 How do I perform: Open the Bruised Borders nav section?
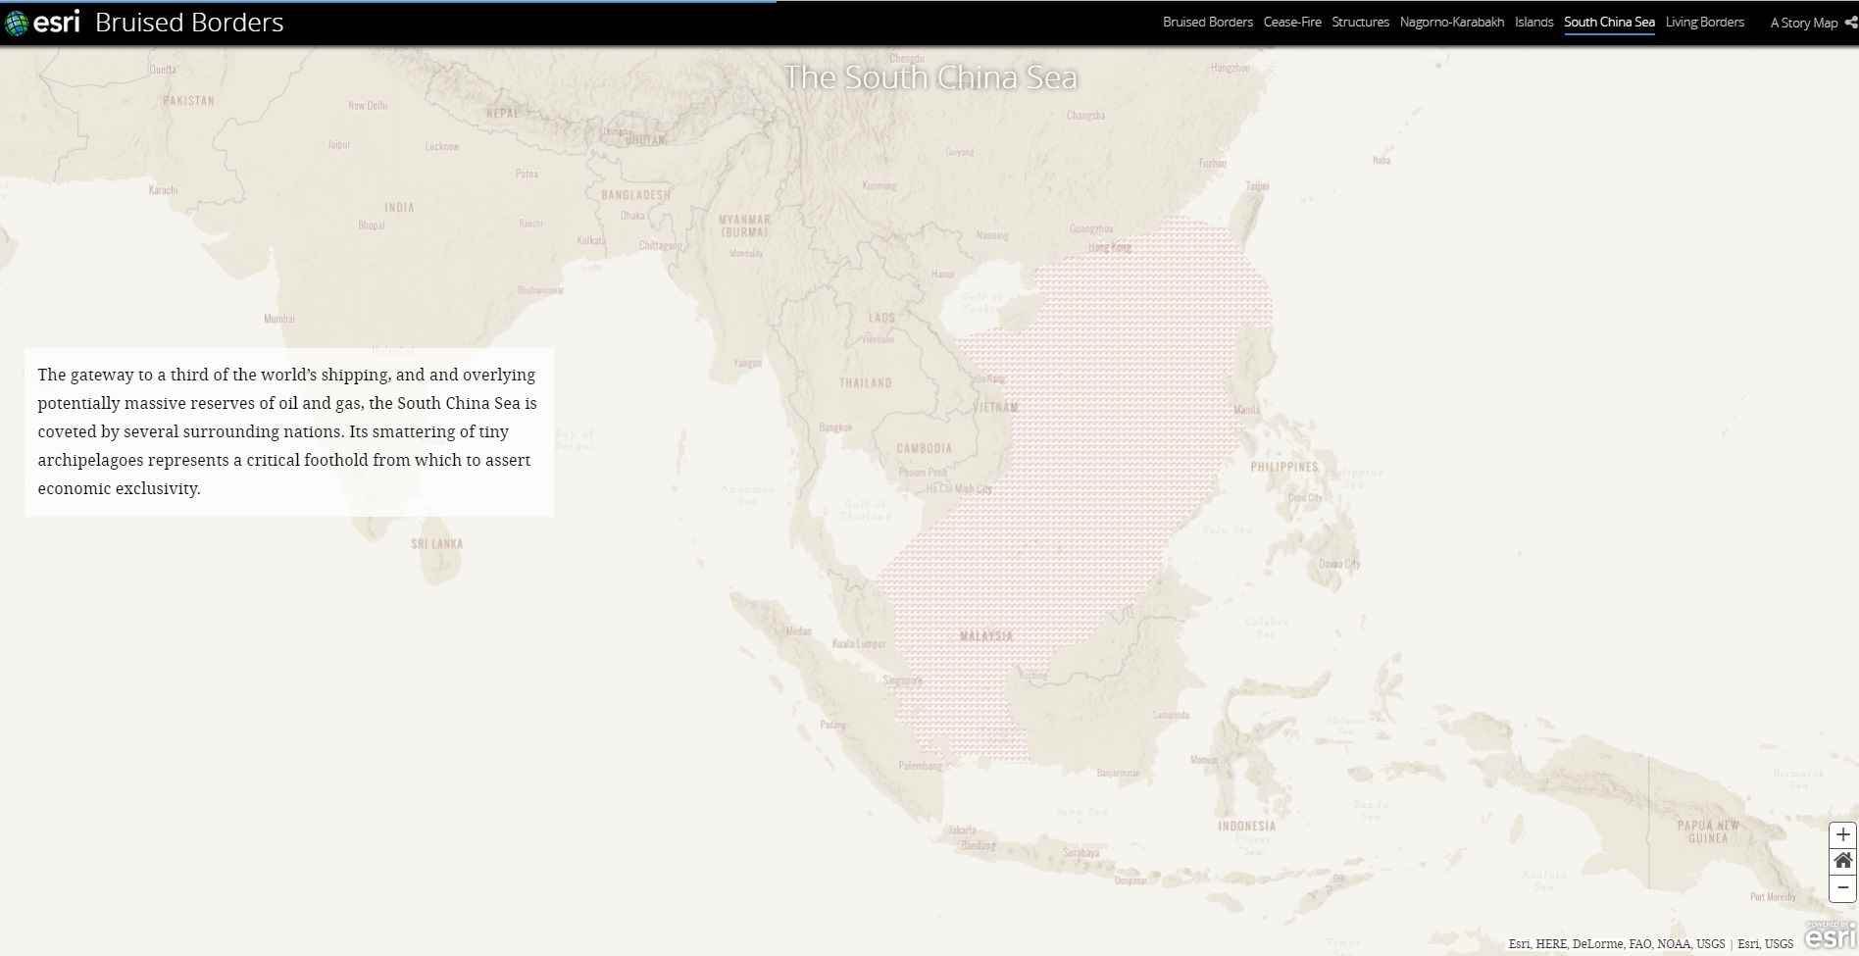tap(1207, 23)
